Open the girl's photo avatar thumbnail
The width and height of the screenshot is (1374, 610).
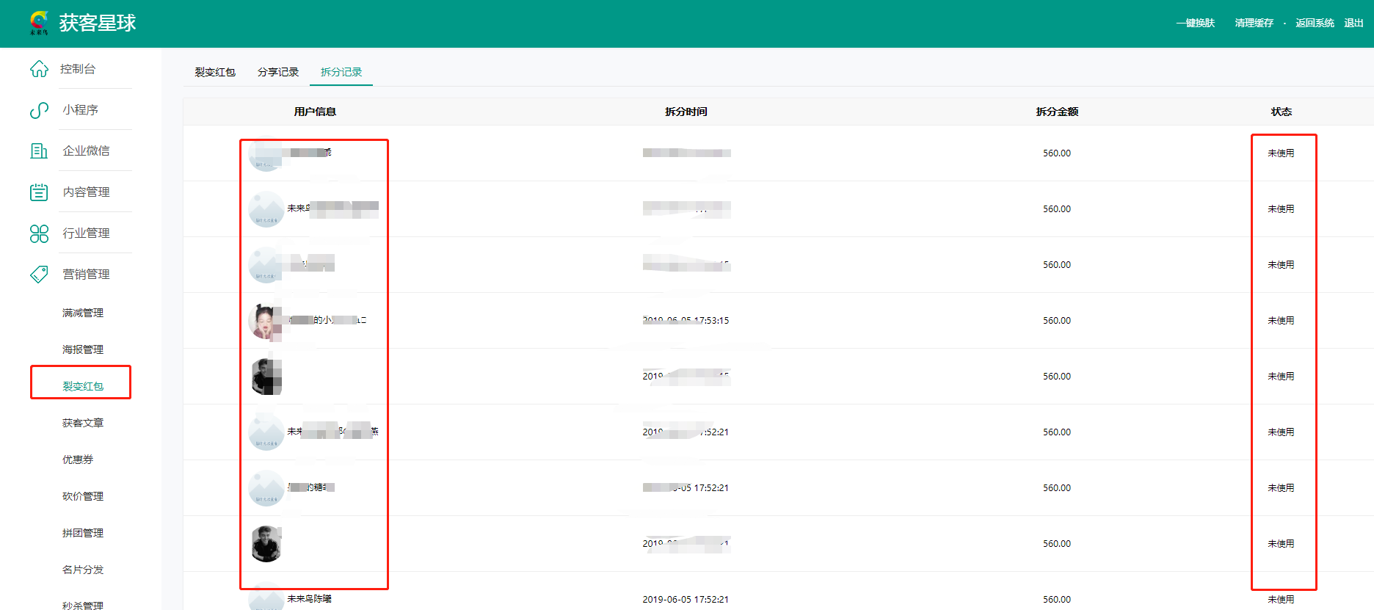tap(266, 322)
